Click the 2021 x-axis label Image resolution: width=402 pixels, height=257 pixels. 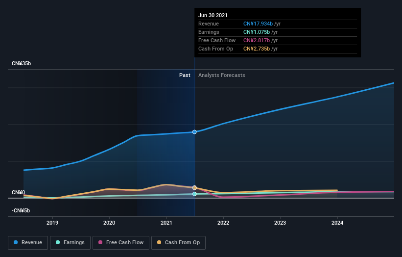coord(166,223)
